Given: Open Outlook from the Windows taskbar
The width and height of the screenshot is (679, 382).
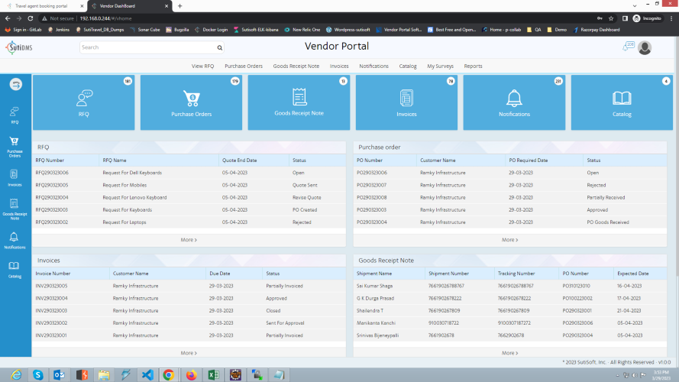Looking at the screenshot, I should point(60,374).
